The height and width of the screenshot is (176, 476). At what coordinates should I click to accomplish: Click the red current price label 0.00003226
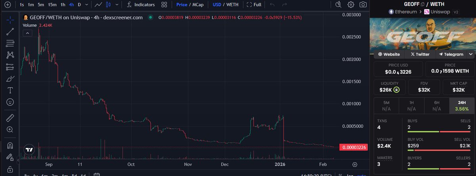(x=353, y=147)
